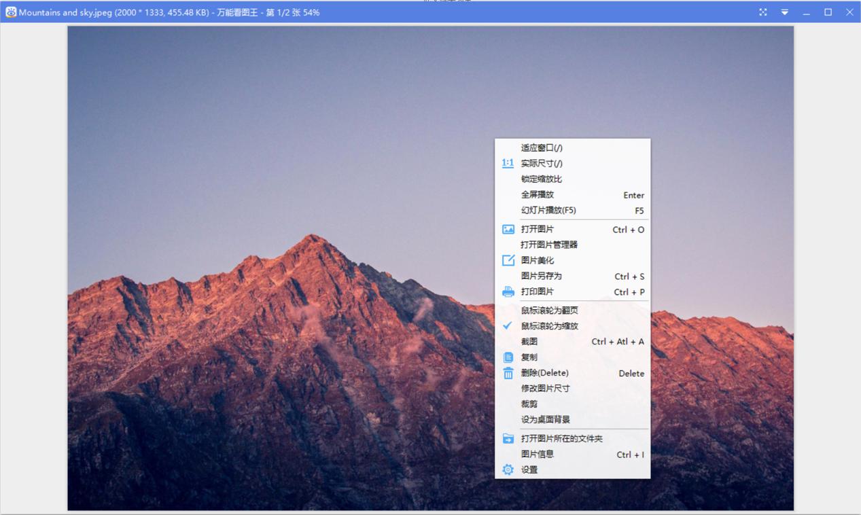Viewport: 861px width, 515px height.
Task: Choose 删除(Delete) entry
Action: (572, 373)
